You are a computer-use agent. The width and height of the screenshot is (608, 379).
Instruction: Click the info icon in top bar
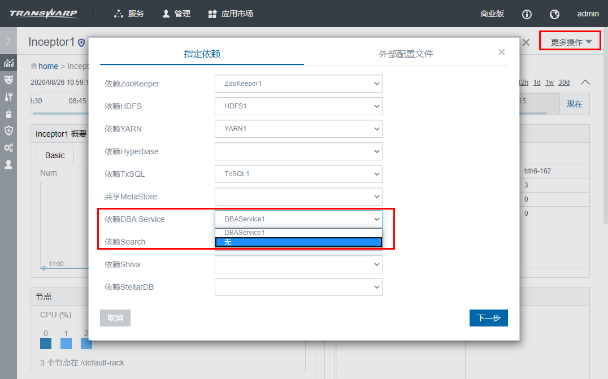[x=527, y=14]
